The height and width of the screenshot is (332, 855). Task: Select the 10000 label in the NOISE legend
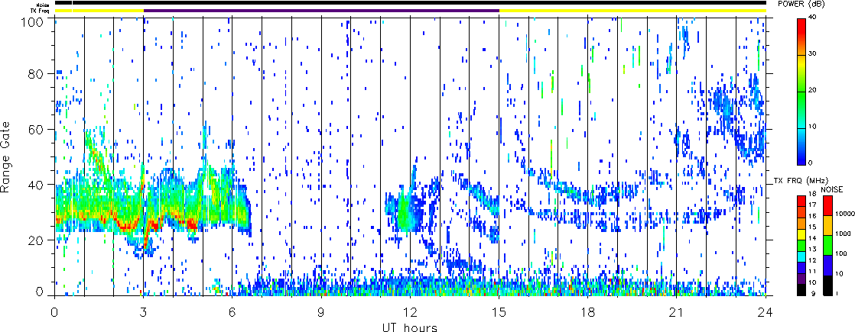click(x=840, y=214)
